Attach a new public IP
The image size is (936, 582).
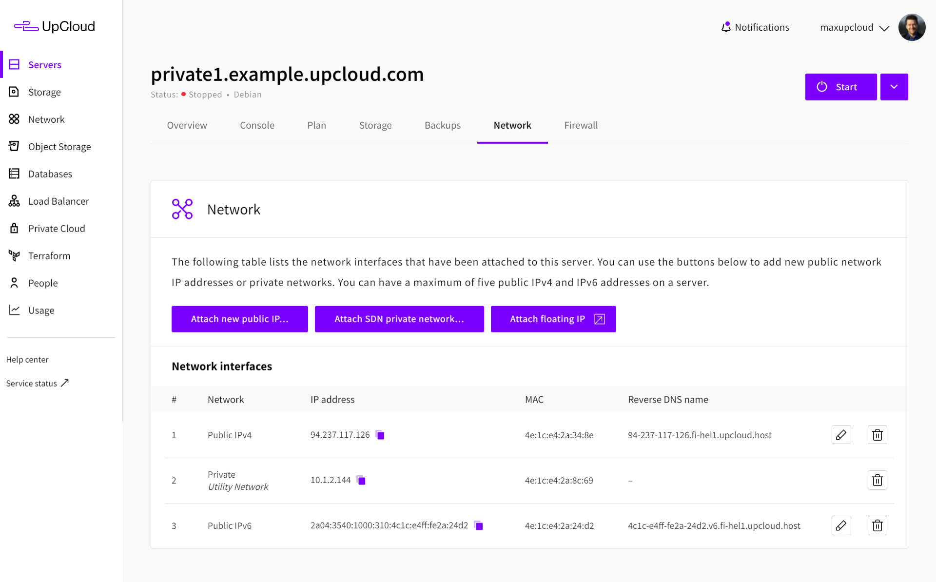click(239, 319)
